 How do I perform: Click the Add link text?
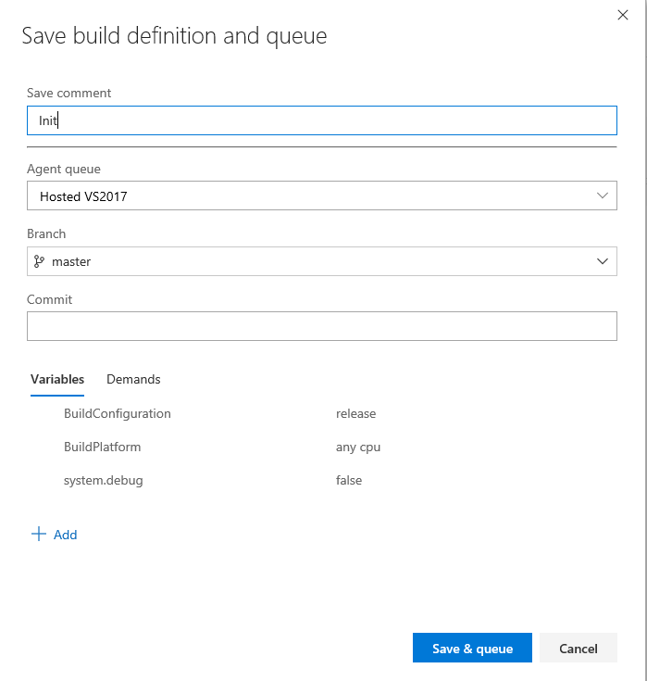pos(66,535)
